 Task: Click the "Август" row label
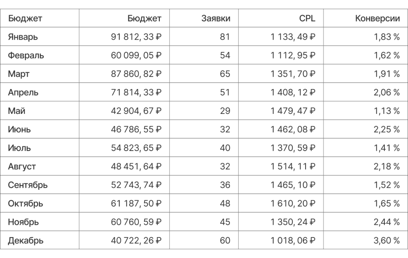click(x=22, y=166)
